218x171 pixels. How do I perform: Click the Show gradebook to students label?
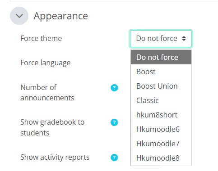[x=52, y=127]
